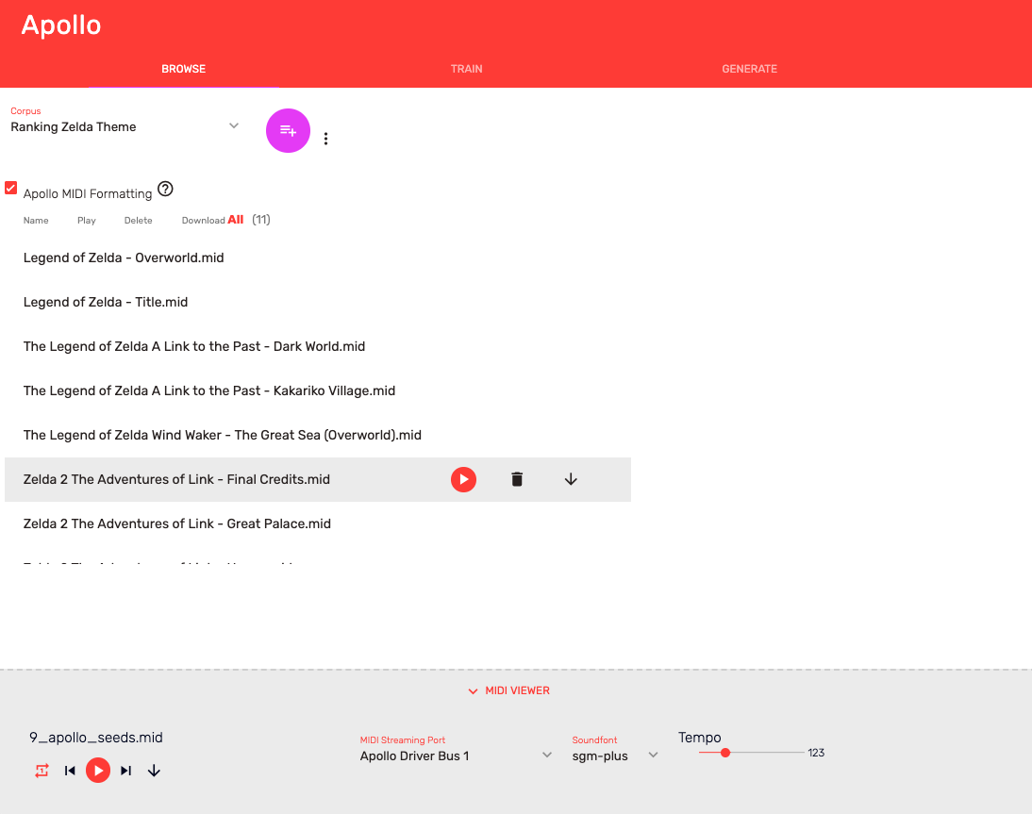
Task: Select Zelda 2 - Great Palace.mid
Action: pos(318,523)
